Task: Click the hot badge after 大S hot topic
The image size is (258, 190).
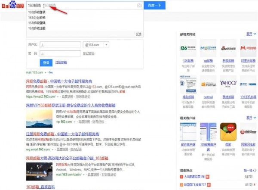Action: (208, 177)
